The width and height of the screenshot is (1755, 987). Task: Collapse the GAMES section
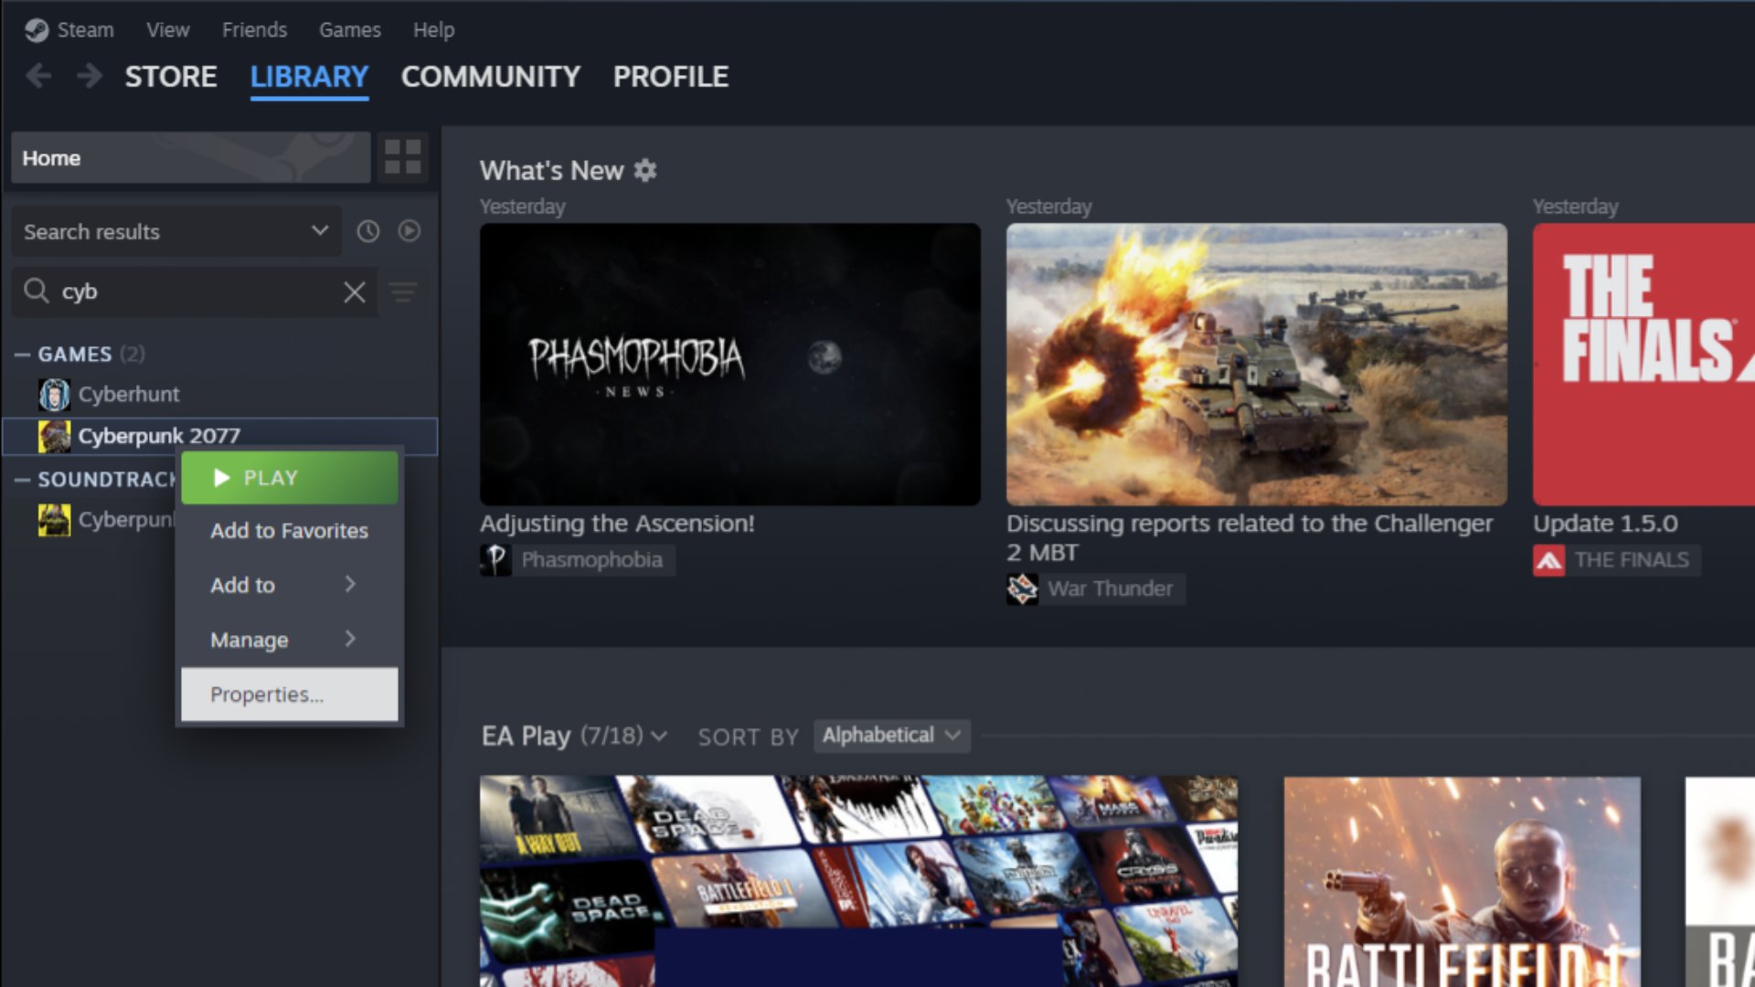click(x=23, y=355)
